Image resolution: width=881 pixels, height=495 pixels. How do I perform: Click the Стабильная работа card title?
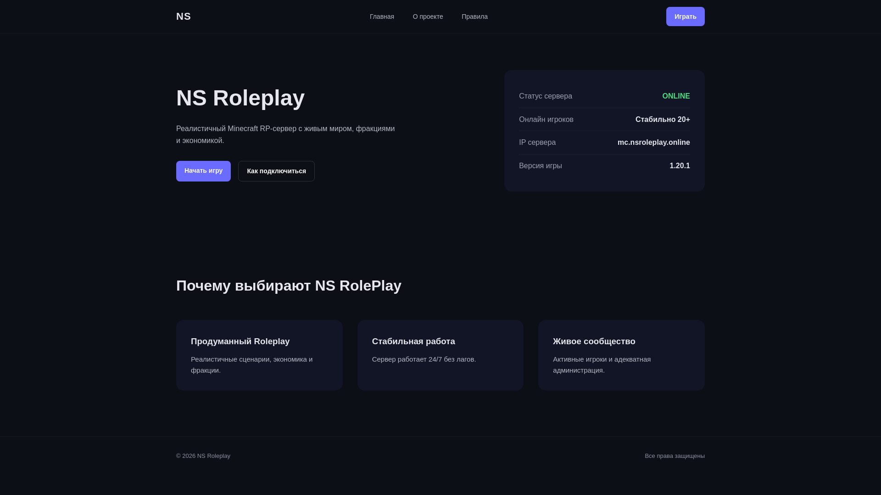click(413, 341)
